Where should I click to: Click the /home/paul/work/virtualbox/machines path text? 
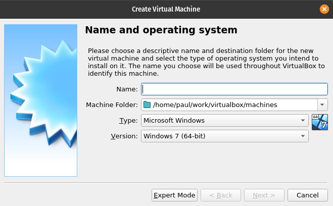click(215, 105)
